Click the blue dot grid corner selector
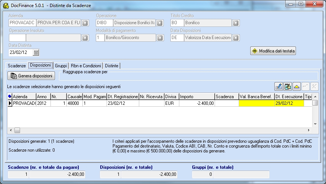Viewport: 326px width, 184px height. (10, 96)
